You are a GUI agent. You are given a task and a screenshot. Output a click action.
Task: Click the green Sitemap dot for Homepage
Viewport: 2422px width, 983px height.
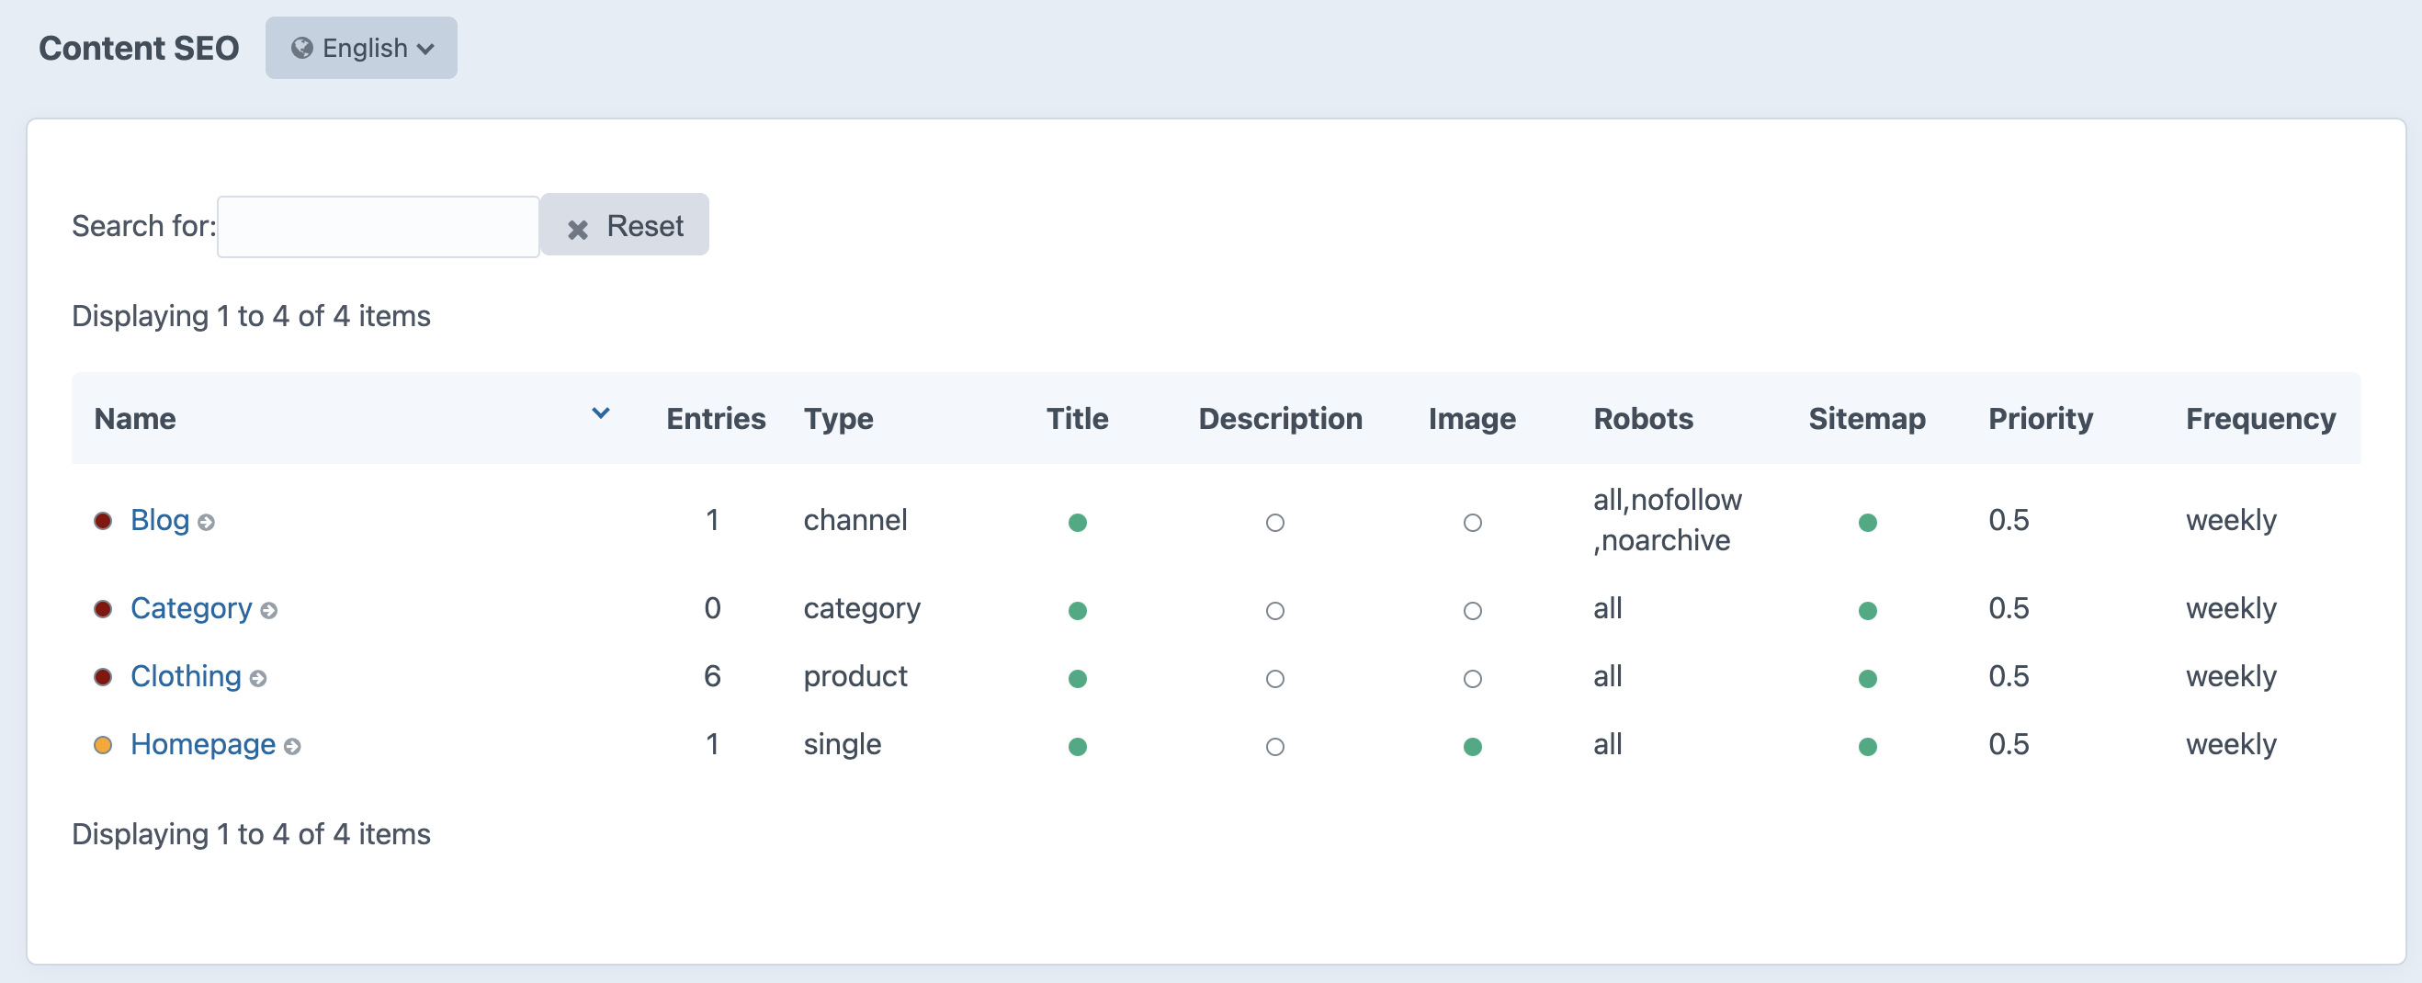[1868, 747]
